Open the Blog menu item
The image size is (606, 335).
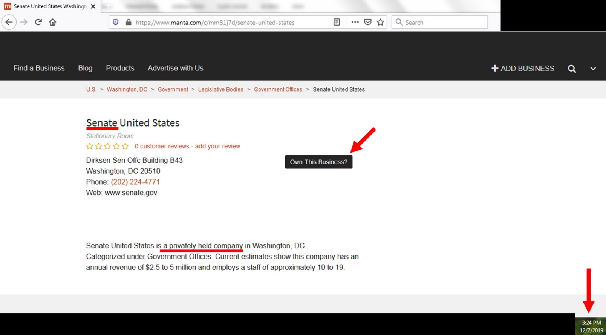coord(85,68)
